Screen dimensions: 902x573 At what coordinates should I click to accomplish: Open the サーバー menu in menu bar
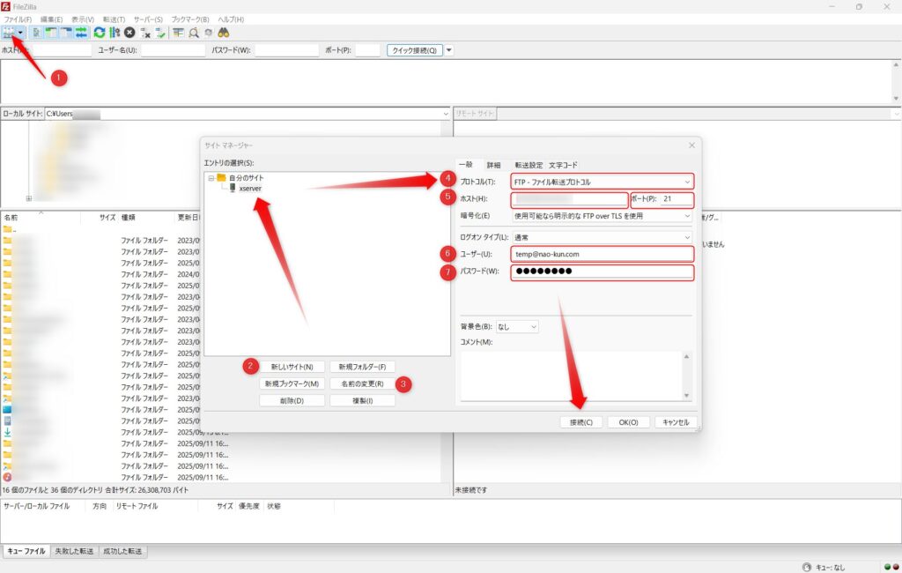[148, 19]
